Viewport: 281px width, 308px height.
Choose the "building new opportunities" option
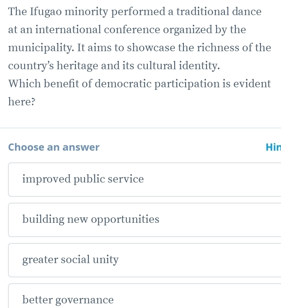point(91,219)
